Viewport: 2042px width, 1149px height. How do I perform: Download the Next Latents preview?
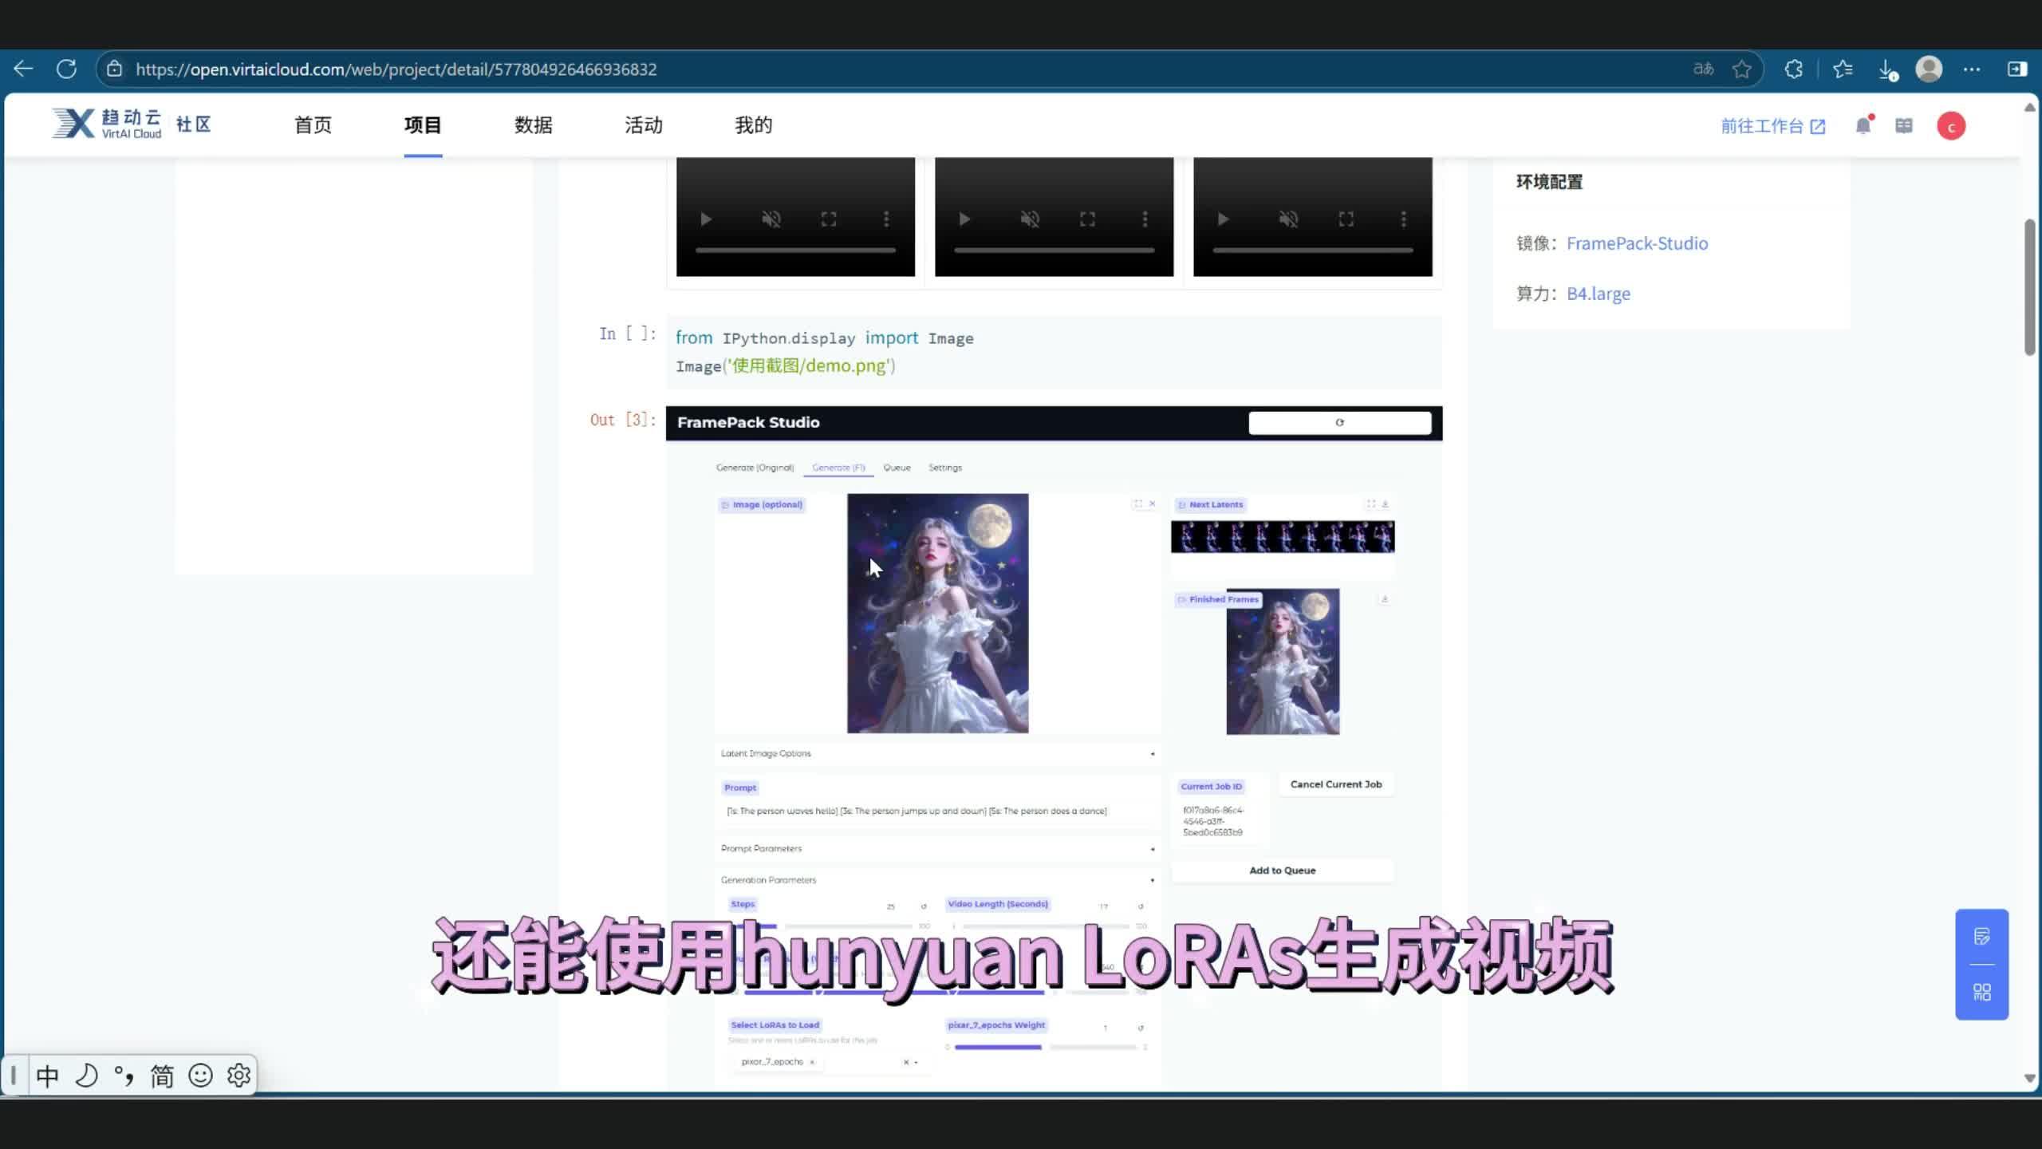coord(1386,504)
